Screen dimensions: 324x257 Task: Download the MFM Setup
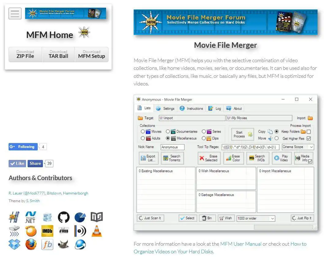click(92, 55)
